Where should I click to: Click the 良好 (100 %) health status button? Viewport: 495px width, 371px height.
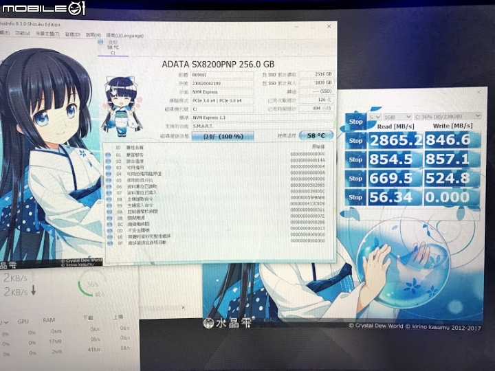tap(223, 136)
